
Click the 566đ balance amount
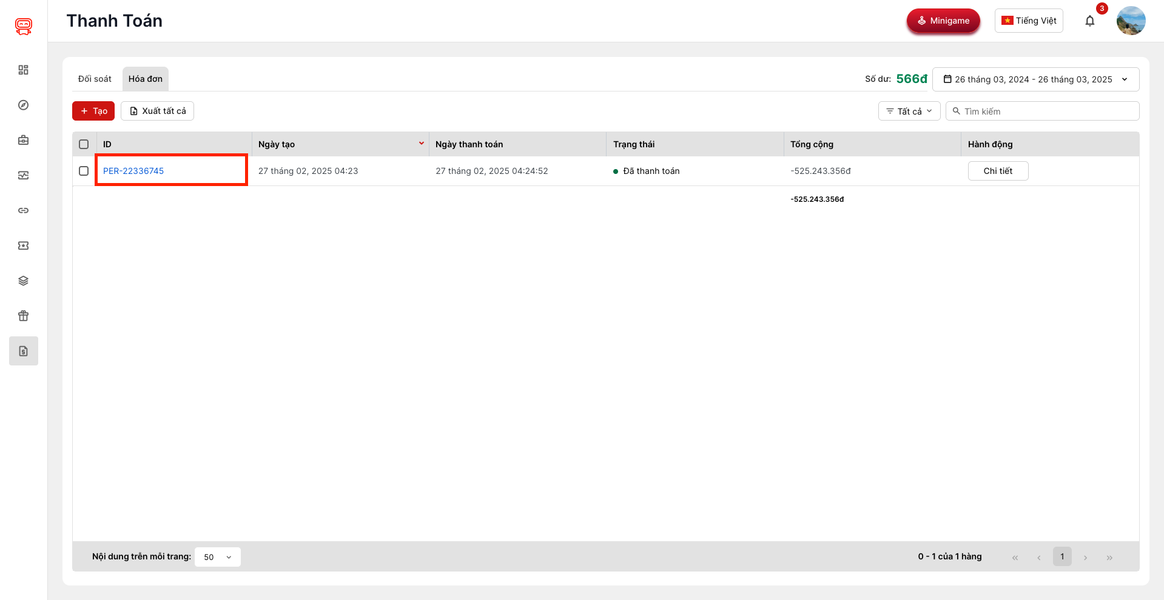tap(912, 79)
